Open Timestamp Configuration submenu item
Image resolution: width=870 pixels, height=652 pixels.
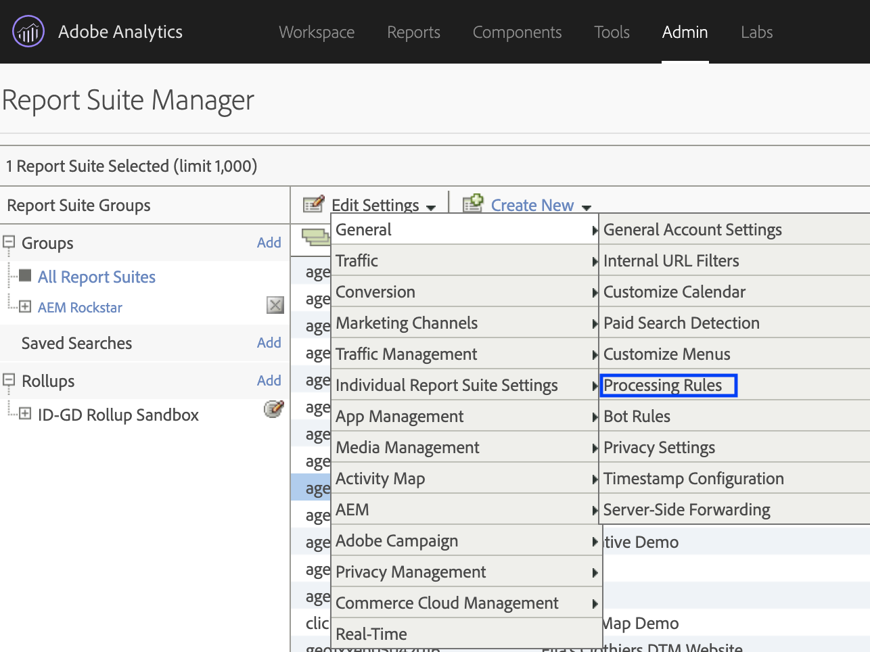pyautogui.click(x=735, y=478)
